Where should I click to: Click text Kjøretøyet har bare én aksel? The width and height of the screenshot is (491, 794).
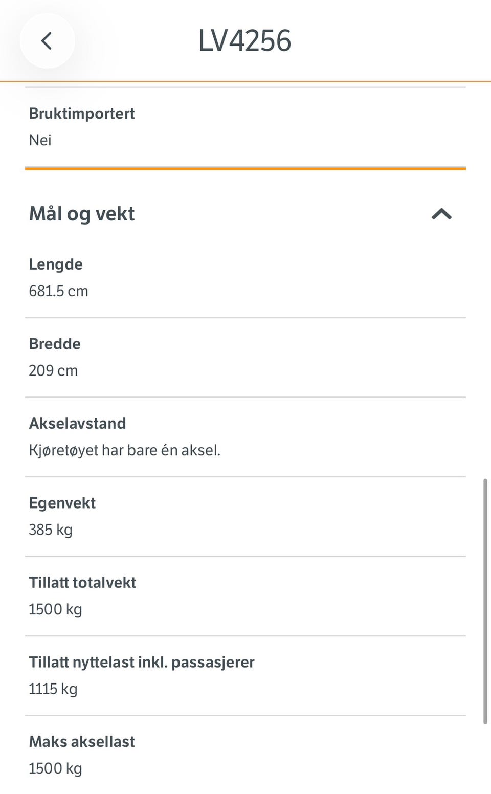pos(124,450)
